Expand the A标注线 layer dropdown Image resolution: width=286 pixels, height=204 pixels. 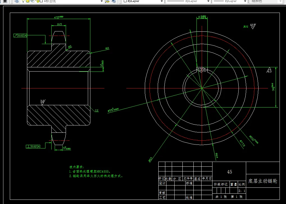[x=102, y=1]
